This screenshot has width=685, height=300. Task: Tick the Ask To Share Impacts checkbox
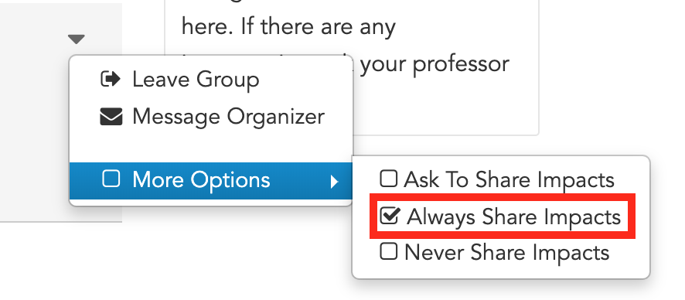click(388, 178)
